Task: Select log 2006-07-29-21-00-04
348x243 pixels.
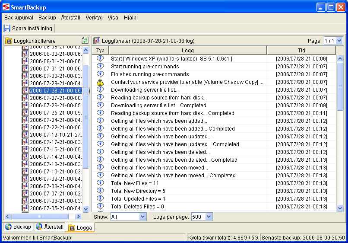Action: coord(56,83)
